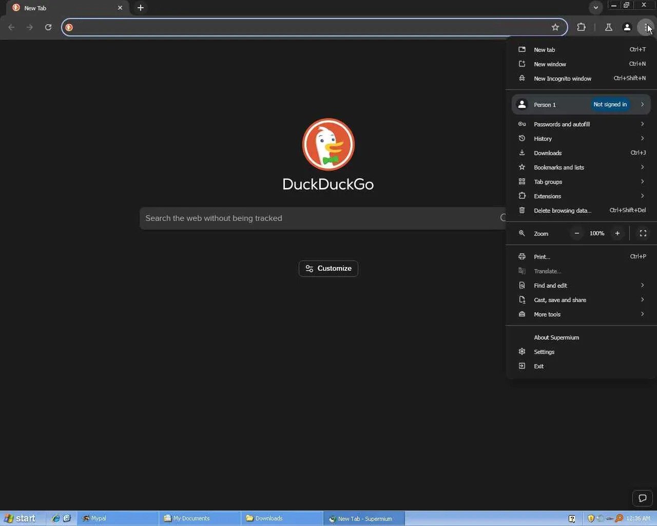Click the More tools toolbox icon
The height and width of the screenshot is (526, 657).
[522, 314]
